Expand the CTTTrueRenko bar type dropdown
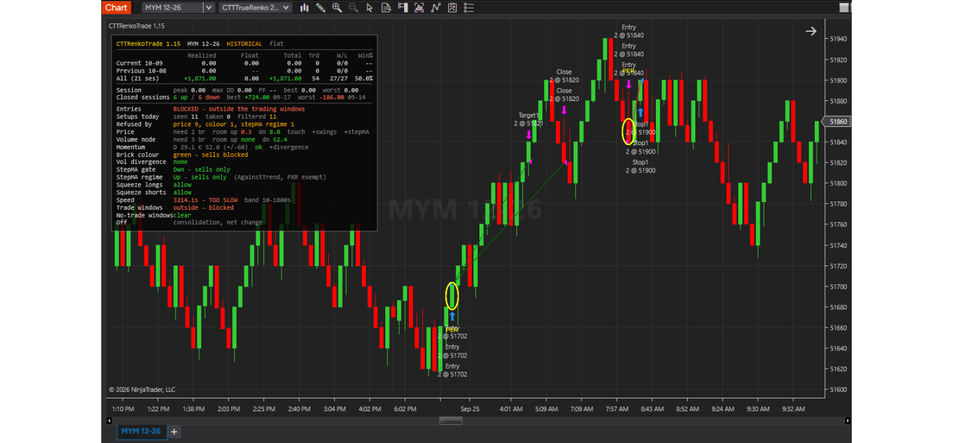Viewport: 953px width, 443px height. pyautogui.click(x=287, y=8)
